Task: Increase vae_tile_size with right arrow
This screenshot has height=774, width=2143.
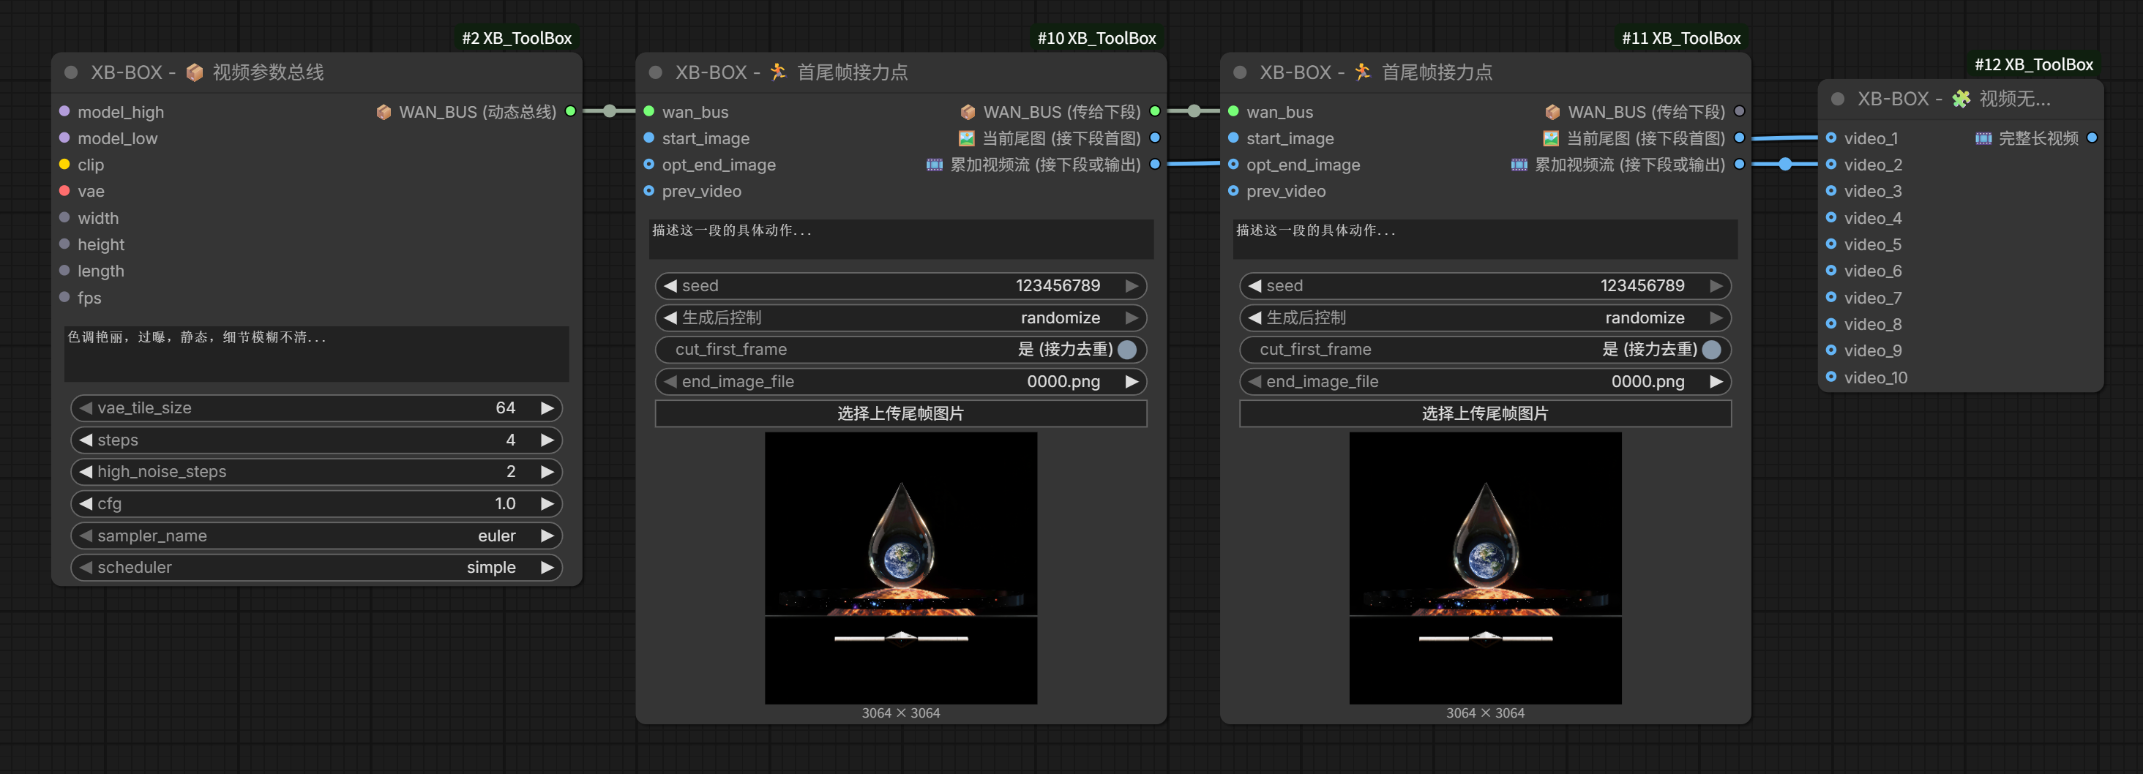Action: click(547, 407)
